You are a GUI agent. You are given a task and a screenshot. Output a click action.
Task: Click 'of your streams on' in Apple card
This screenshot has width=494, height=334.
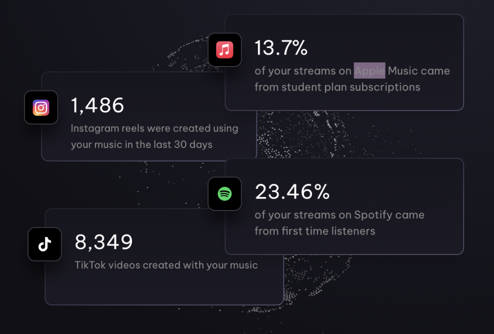click(303, 71)
